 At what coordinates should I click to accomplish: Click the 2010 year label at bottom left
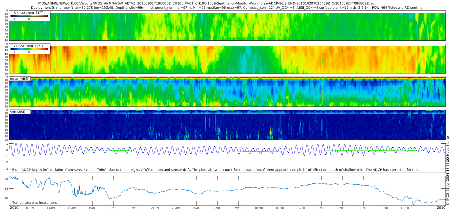pyautogui.click(x=14, y=208)
